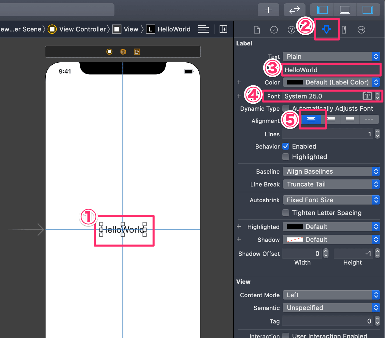Open the font style picker T icon

pos(367,96)
